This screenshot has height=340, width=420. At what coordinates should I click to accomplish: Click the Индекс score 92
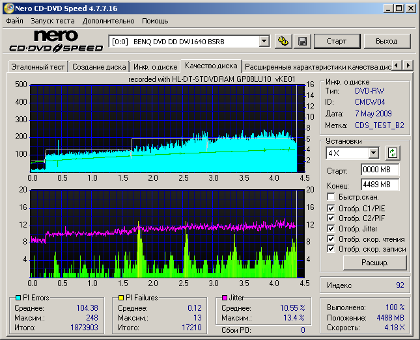click(400, 285)
